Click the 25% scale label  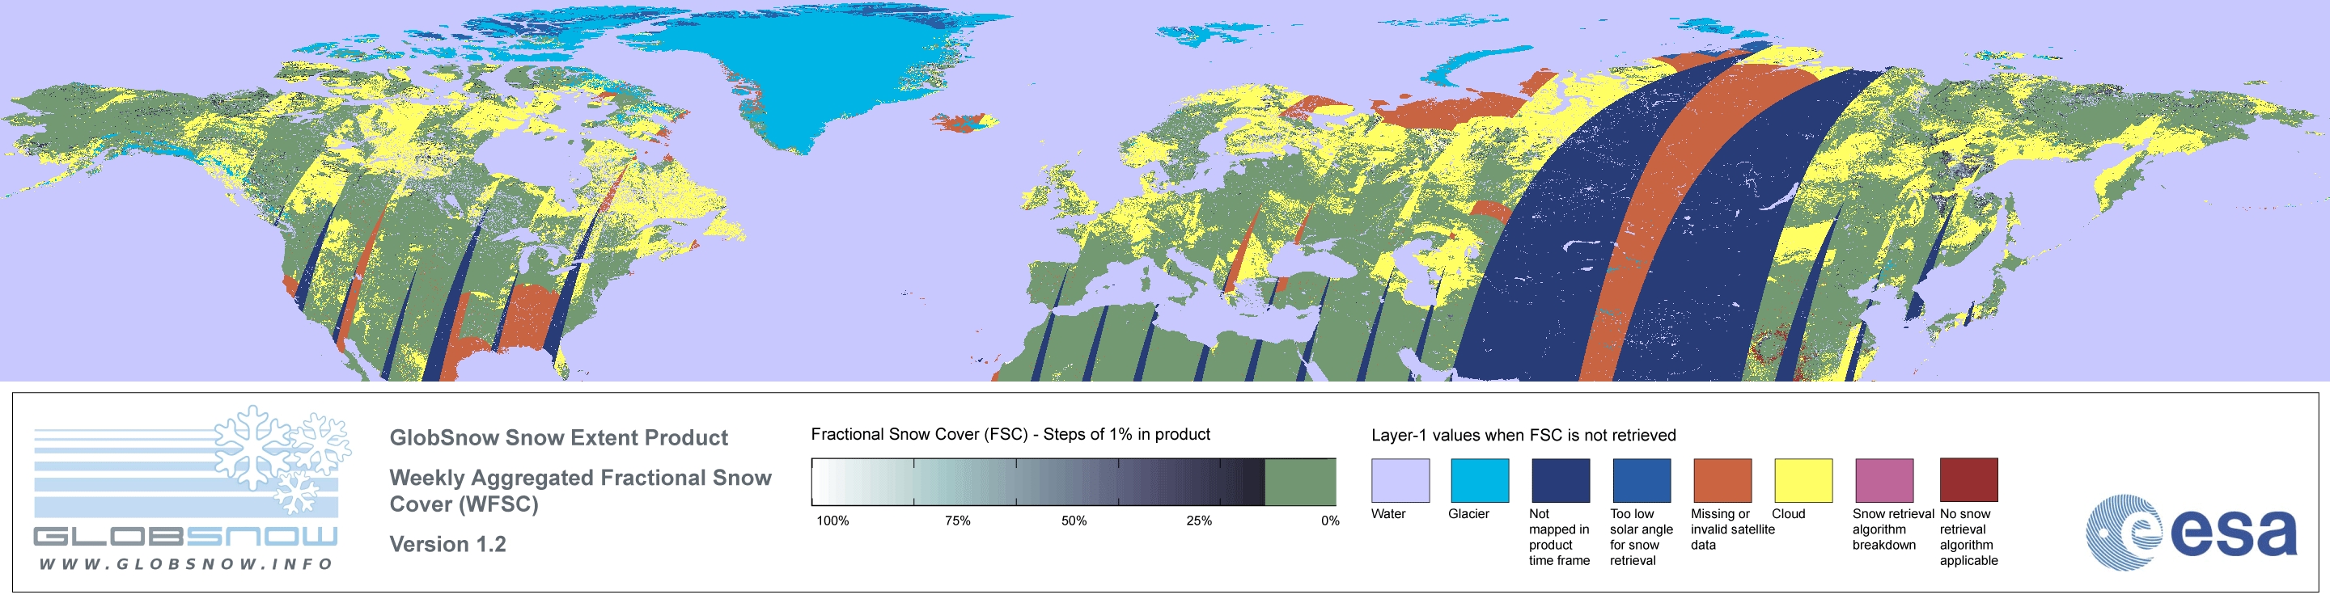click(x=1198, y=521)
